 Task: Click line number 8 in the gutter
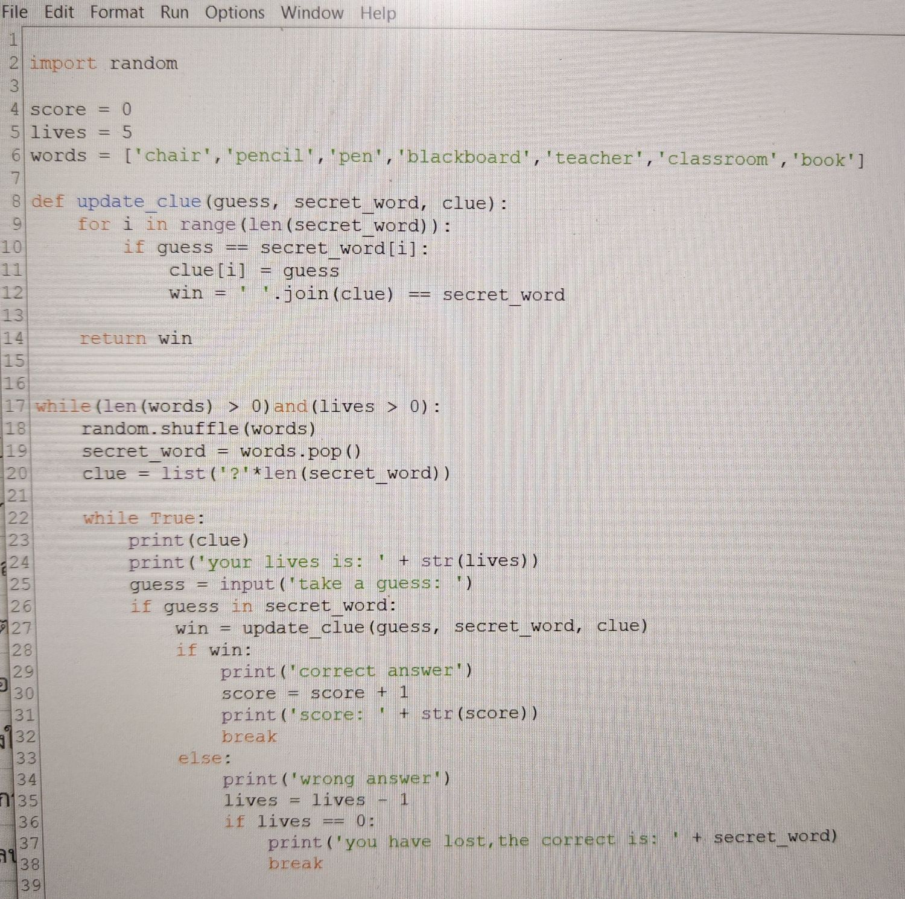16,200
